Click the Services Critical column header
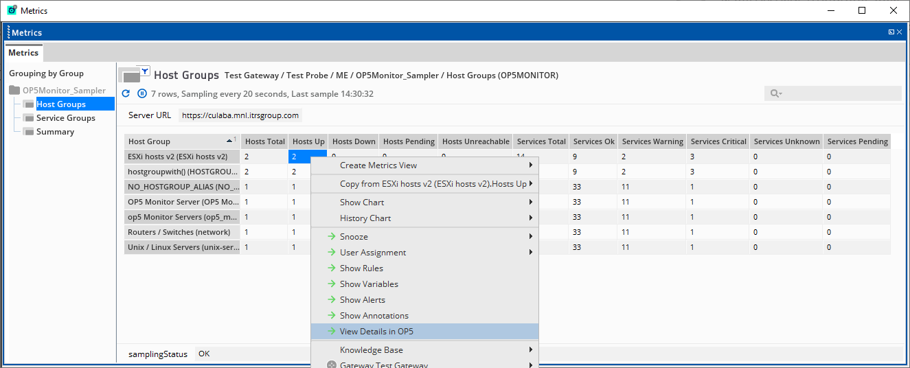Screen dimensions: 910x368 pyautogui.click(x=718, y=141)
